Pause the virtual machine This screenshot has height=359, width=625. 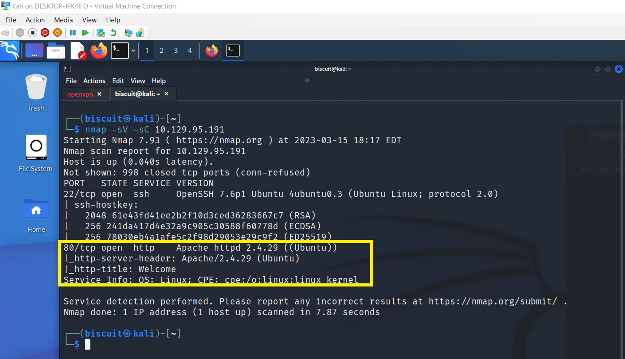pyautogui.click(x=73, y=33)
